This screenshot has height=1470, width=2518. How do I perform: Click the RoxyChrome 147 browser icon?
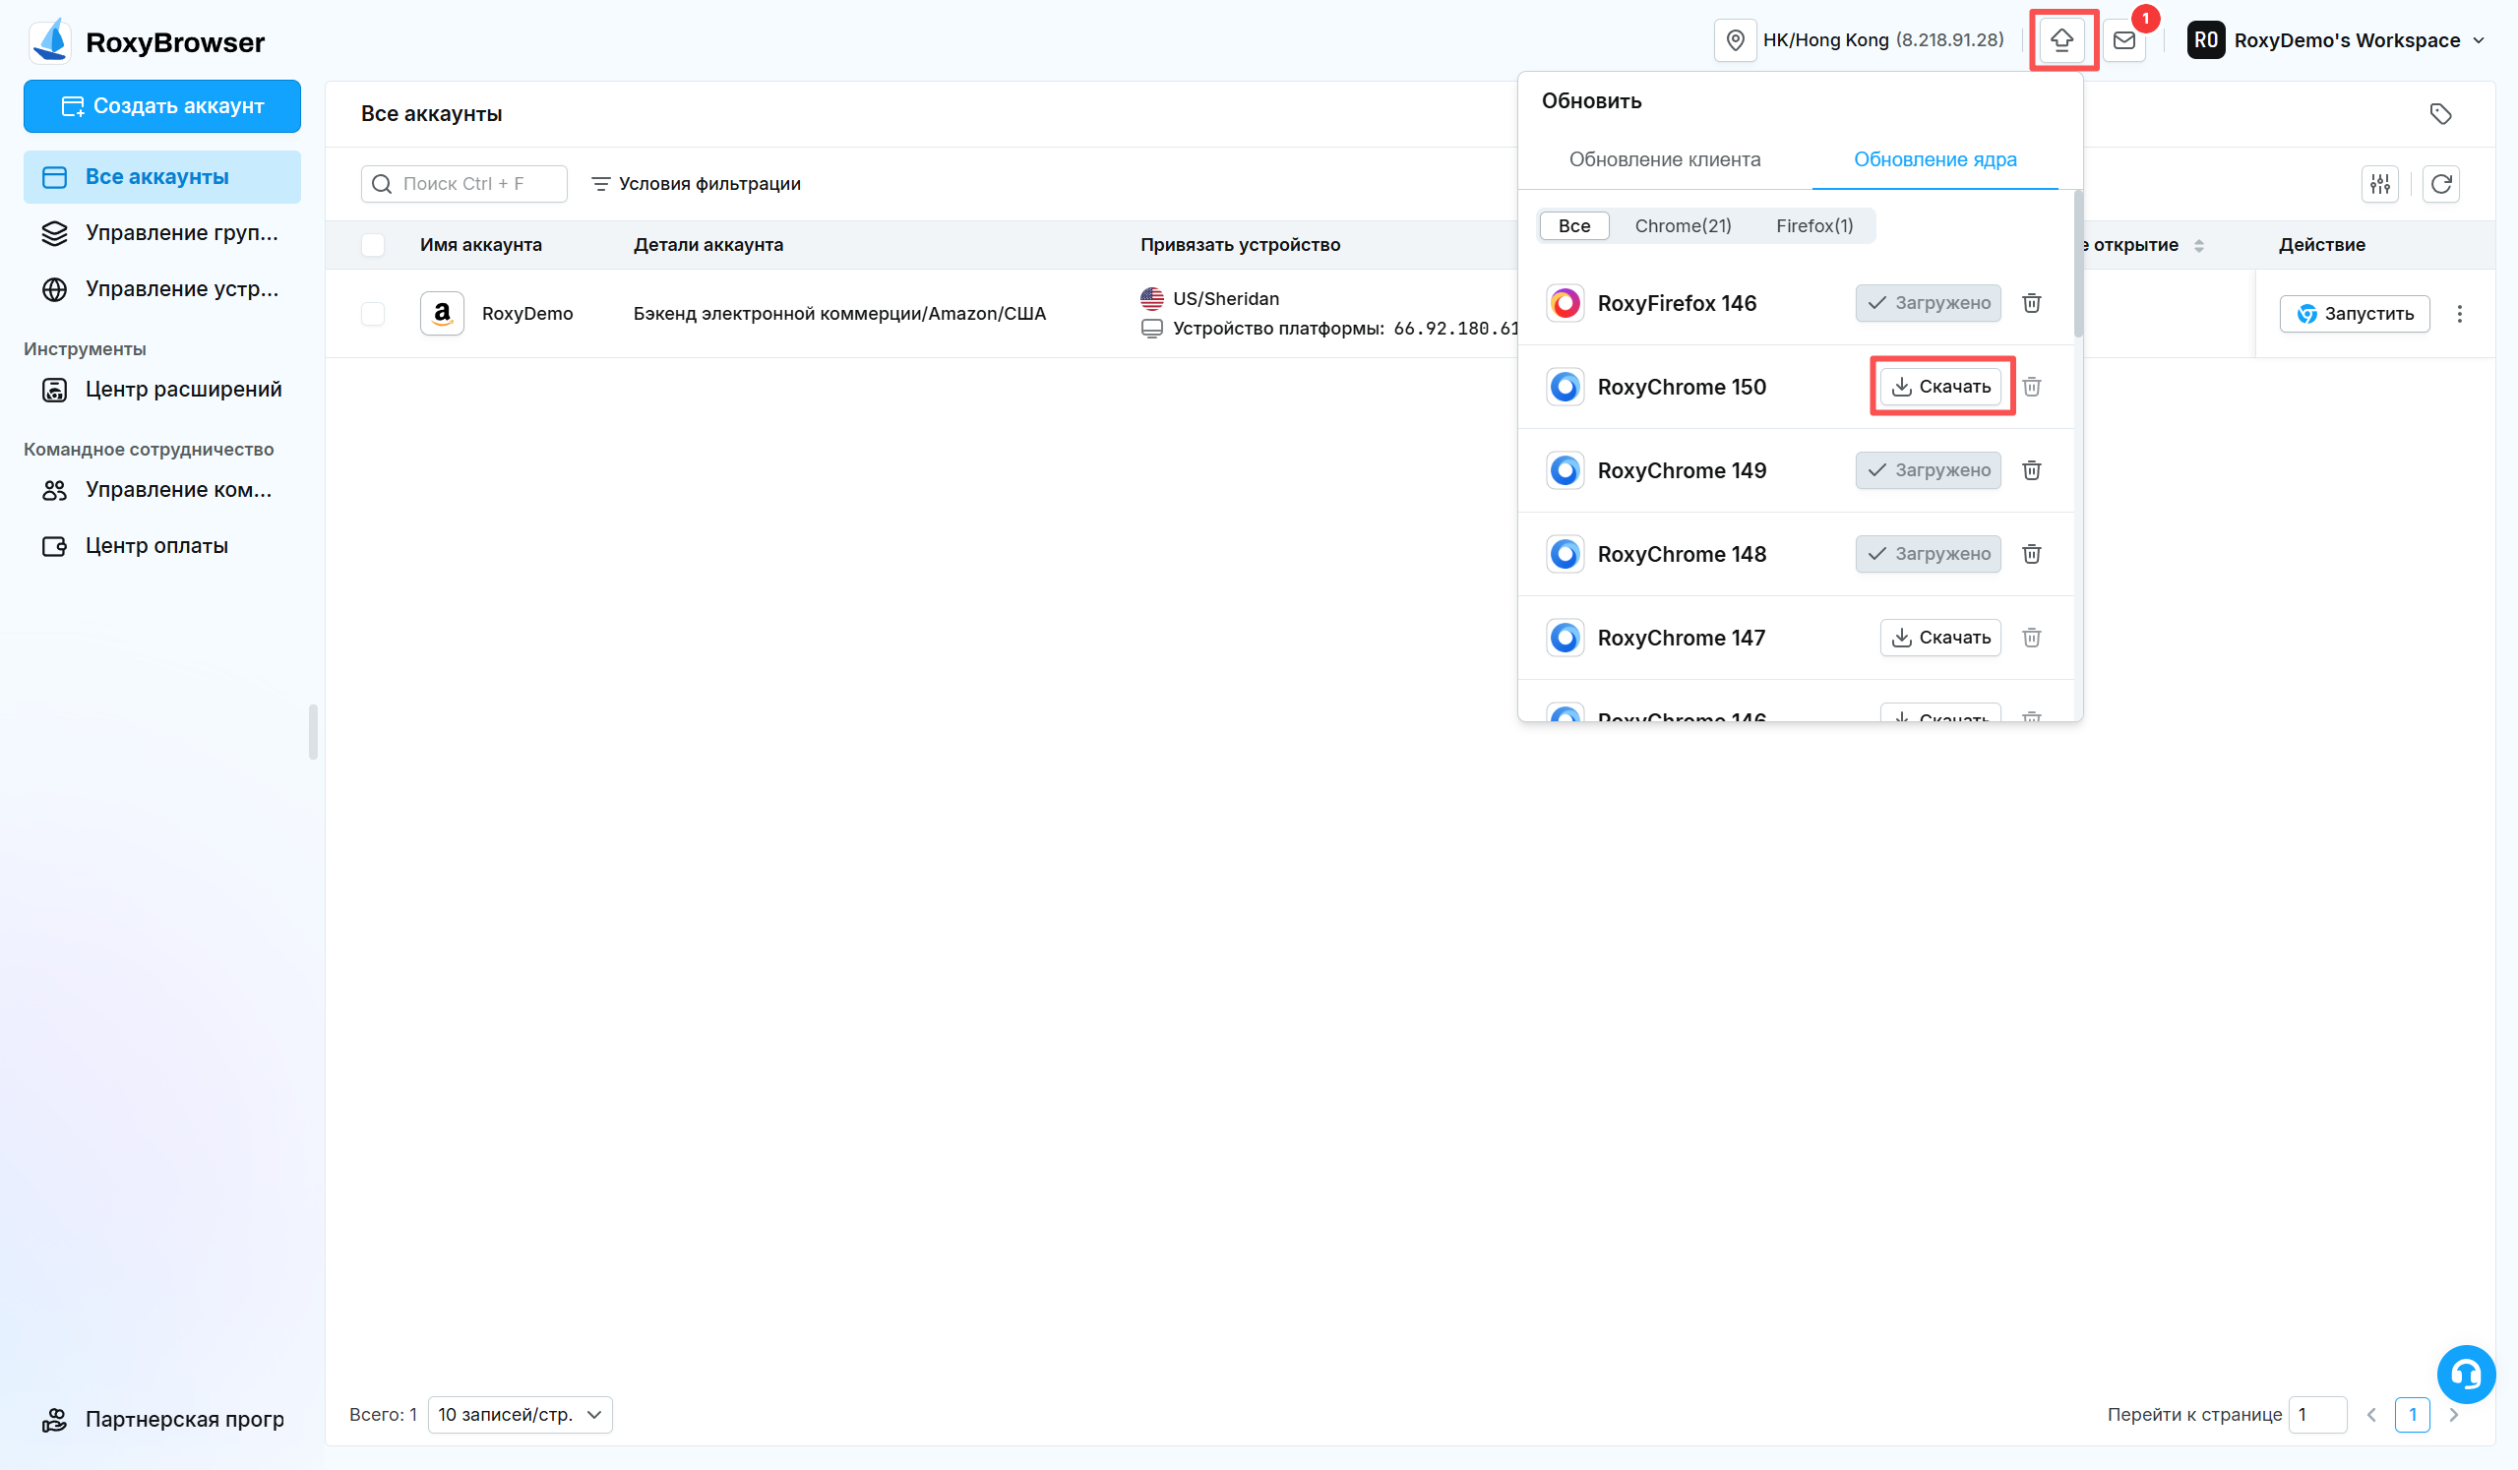click(1565, 638)
